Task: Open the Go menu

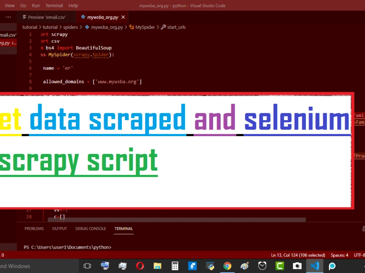Action: [23, 5]
